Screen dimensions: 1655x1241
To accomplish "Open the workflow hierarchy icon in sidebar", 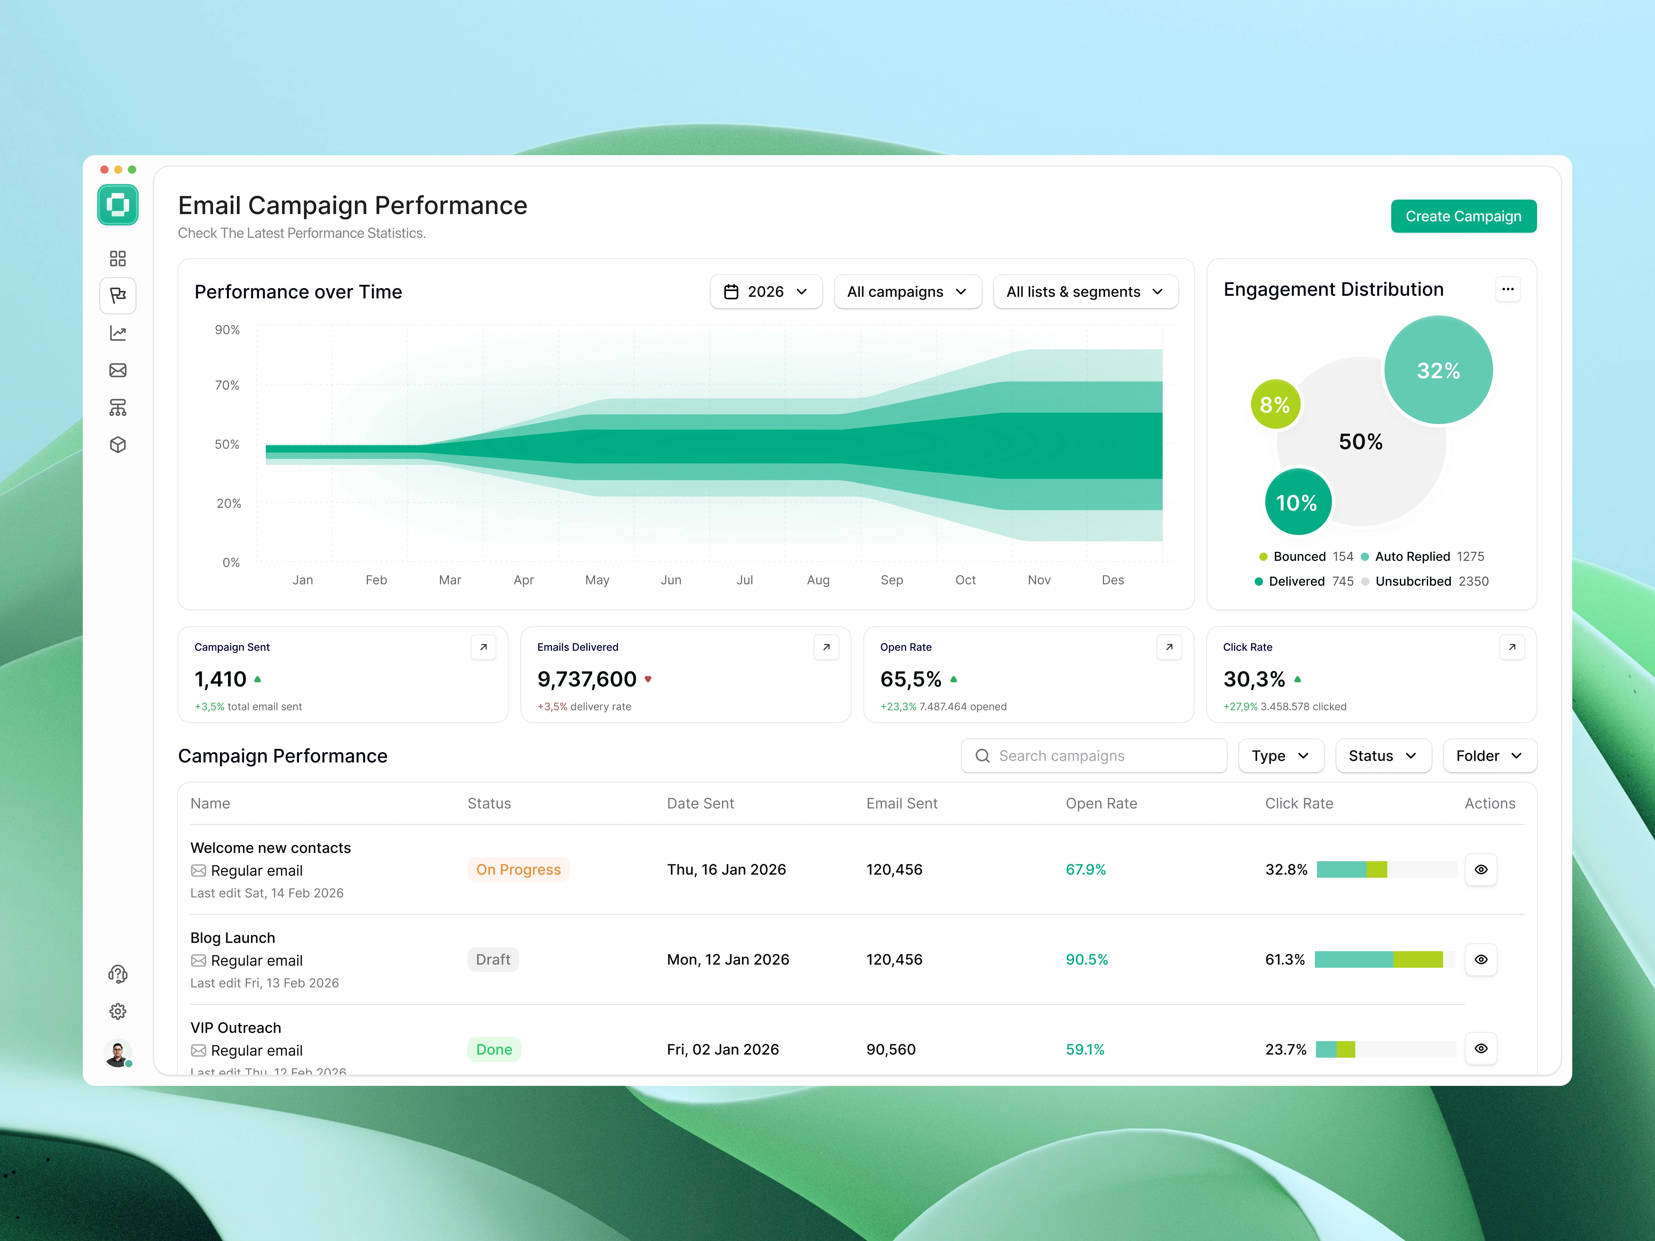I will (x=118, y=408).
